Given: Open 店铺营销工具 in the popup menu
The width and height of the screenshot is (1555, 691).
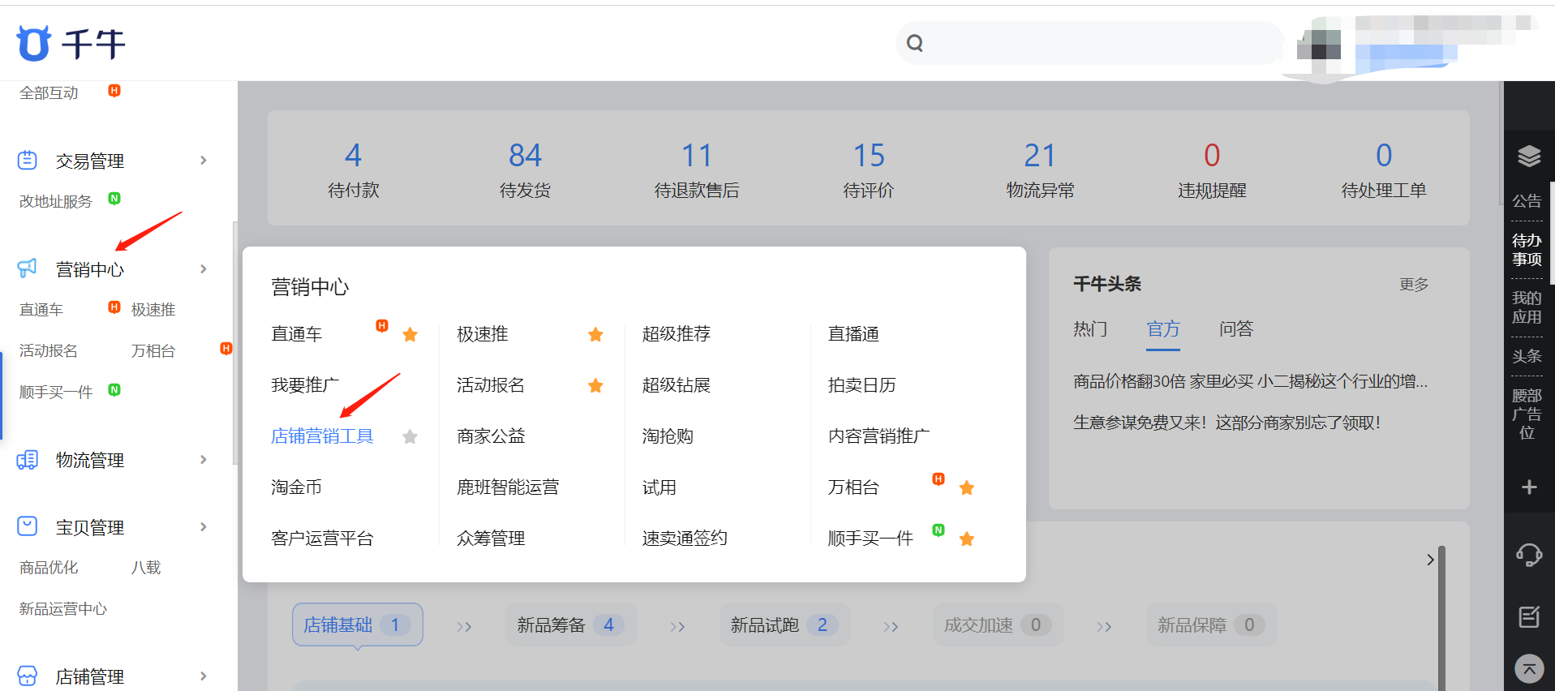Looking at the screenshot, I should tap(322, 436).
